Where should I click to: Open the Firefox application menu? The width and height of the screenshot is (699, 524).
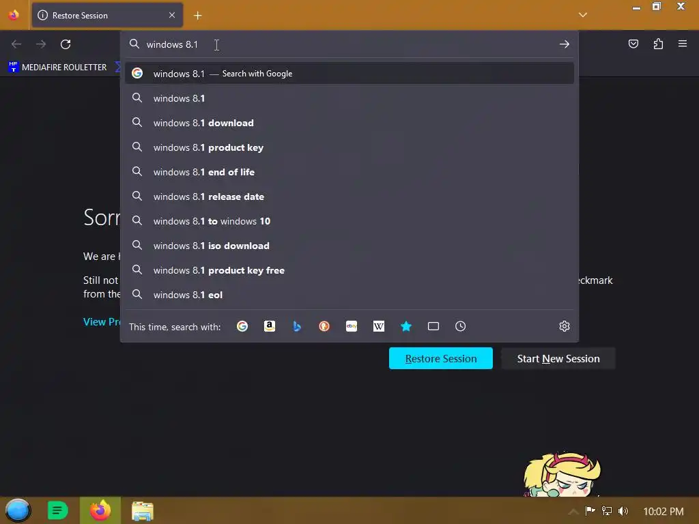[x=683, y=44]
